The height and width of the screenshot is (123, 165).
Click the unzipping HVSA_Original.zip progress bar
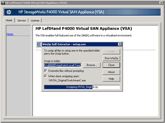point(82,87)
